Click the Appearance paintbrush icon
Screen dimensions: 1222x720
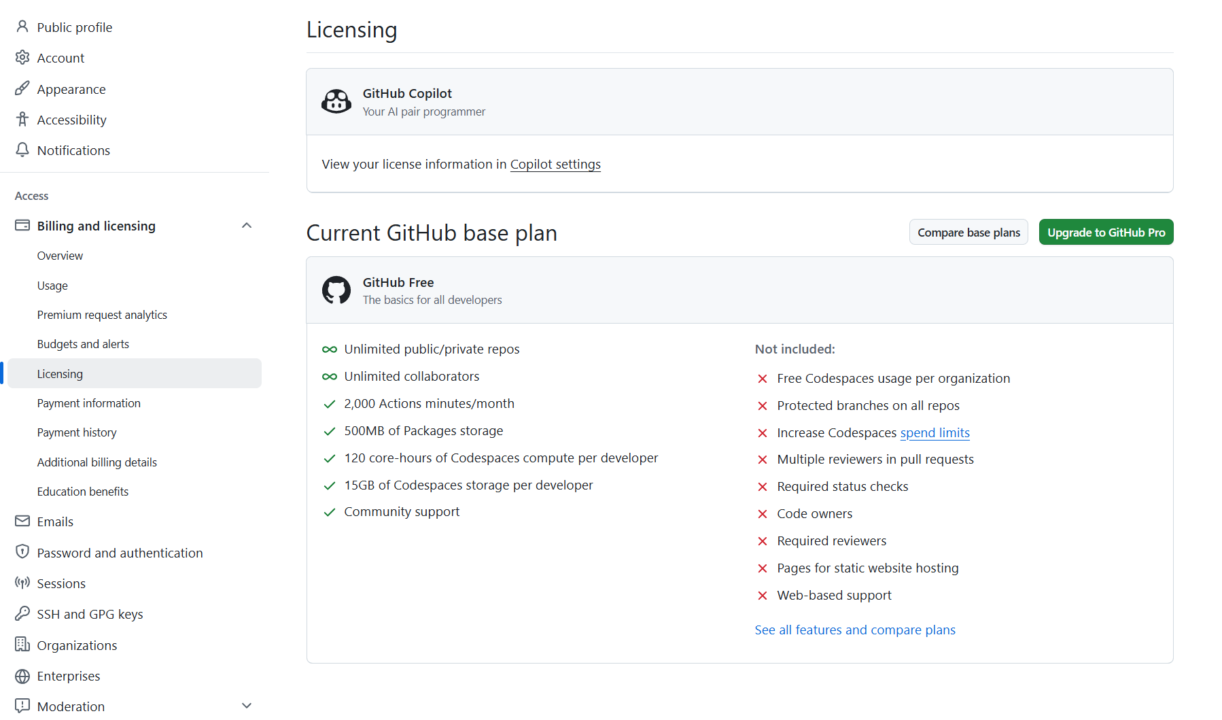pos(22,88)
